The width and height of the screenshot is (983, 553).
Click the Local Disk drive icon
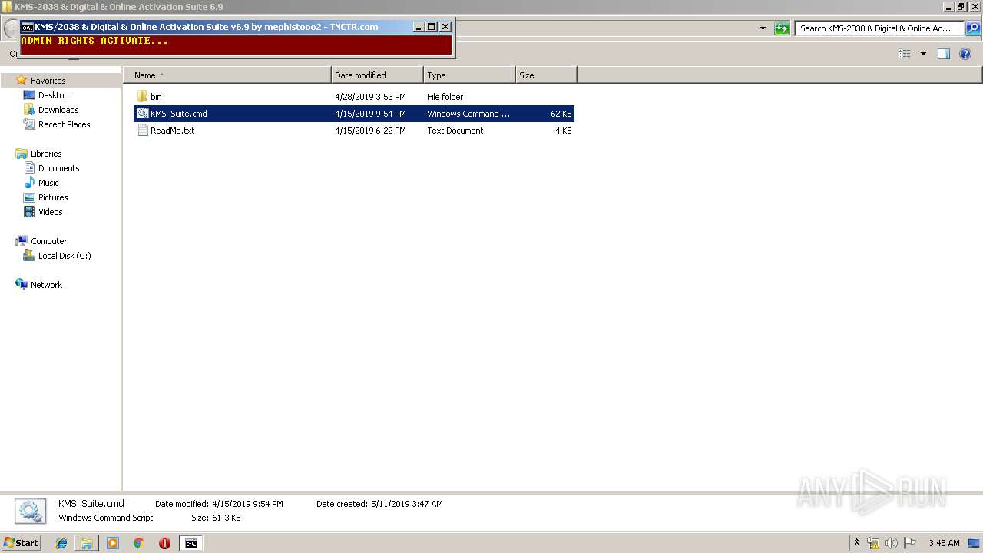(x=29, y=256)
